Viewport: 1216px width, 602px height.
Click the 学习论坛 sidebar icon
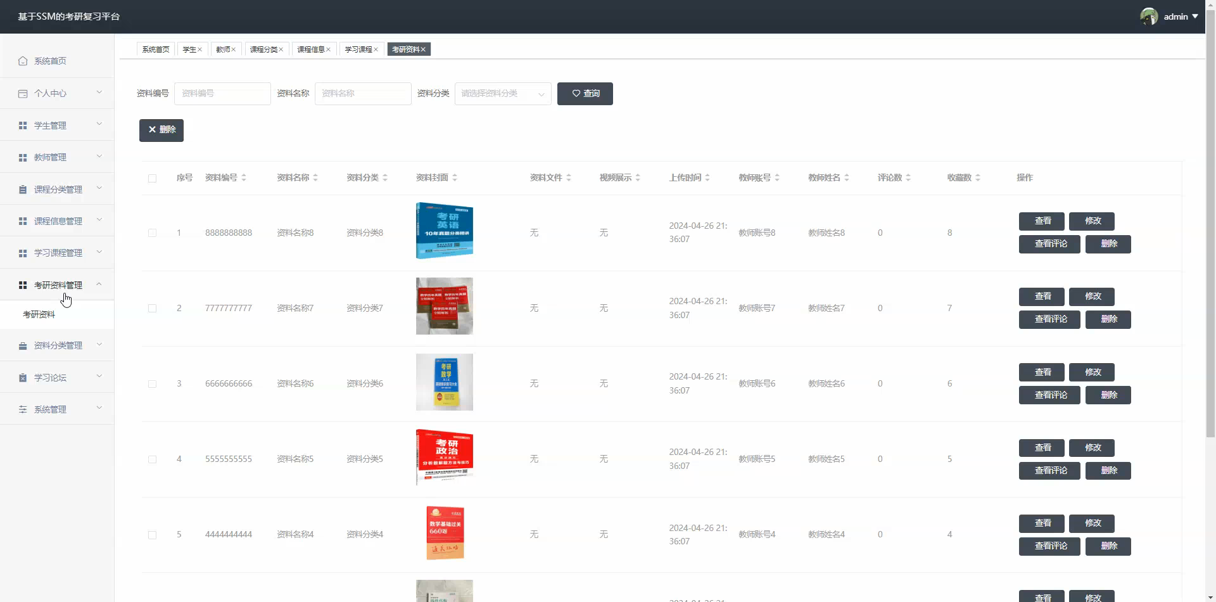pos(23,378)
